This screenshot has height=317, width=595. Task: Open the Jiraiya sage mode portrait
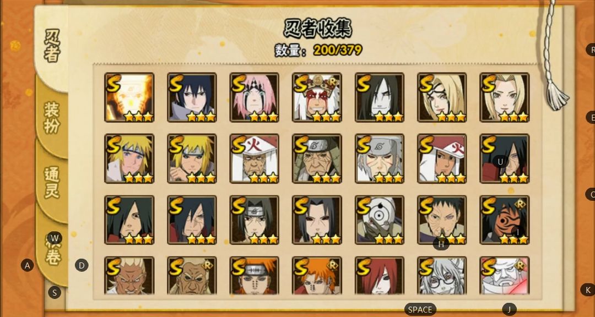317,97
